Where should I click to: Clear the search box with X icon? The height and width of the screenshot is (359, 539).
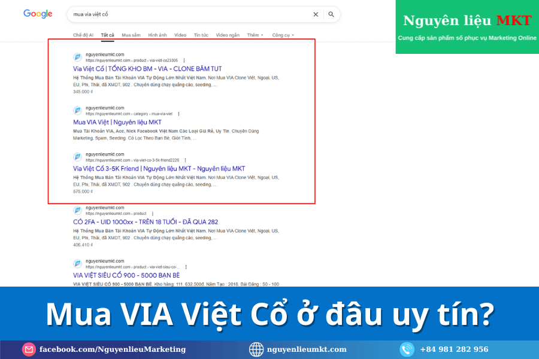(316, 14)
